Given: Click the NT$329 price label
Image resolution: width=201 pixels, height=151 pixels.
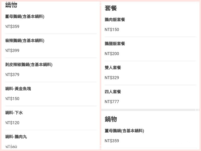Looking at the screenshot, I should tap(112, 78).
